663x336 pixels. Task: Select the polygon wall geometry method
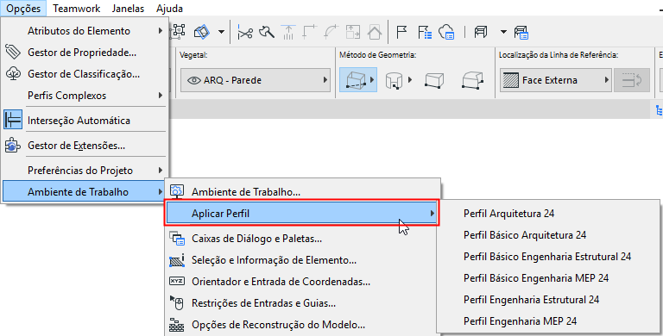point(473,80)
